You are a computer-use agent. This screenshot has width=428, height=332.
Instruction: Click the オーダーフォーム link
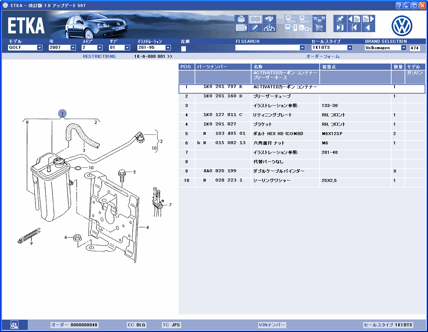(x=323, y=57)
